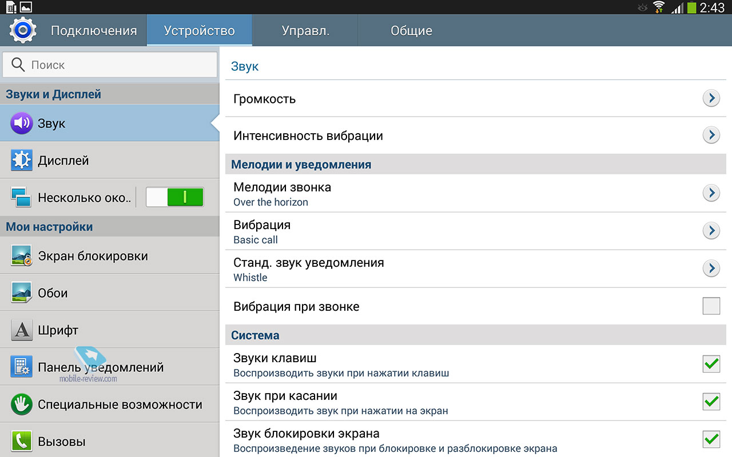This screenshot has width=732, height=457.
Task: Tap the Звуки клавиш label
Action: coord(275,358)
